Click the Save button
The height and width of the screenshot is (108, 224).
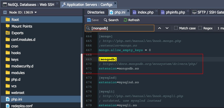(x=93, y=20)
